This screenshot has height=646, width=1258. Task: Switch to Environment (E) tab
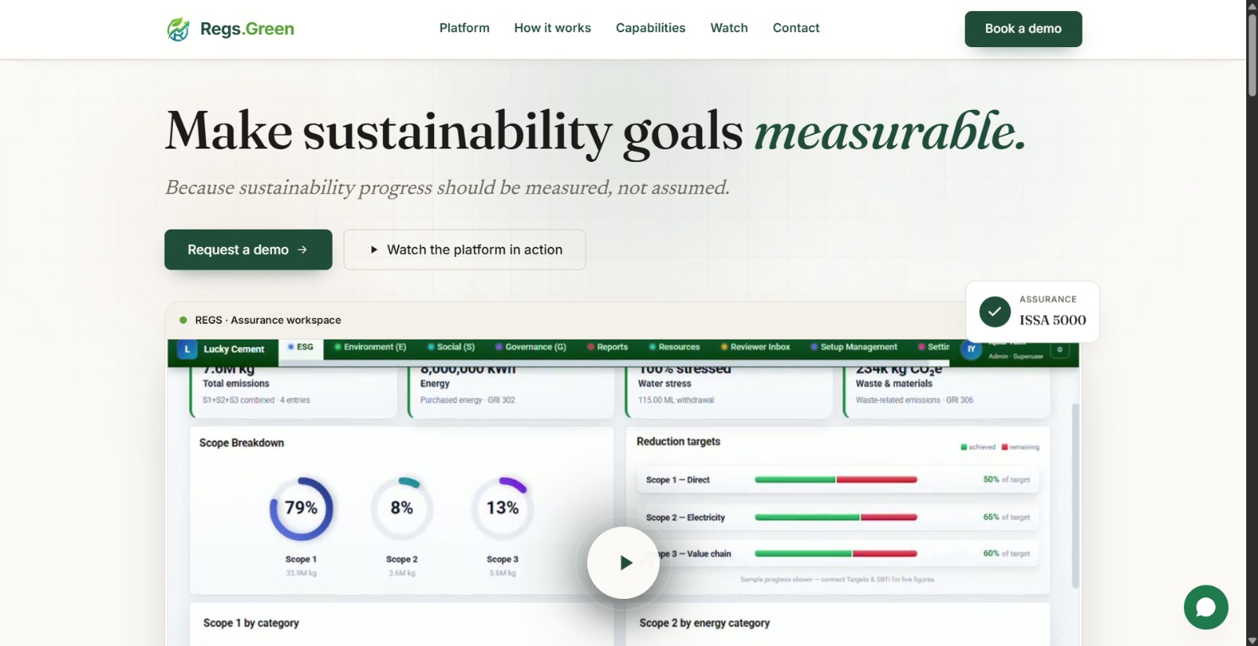(370, 347)
